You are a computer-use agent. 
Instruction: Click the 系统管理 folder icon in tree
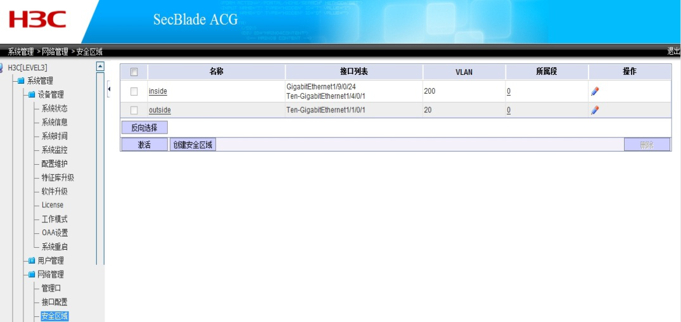point(20,81)
